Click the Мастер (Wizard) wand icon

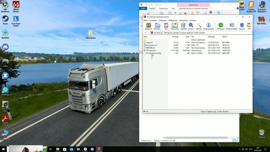(x=199, y=26)
